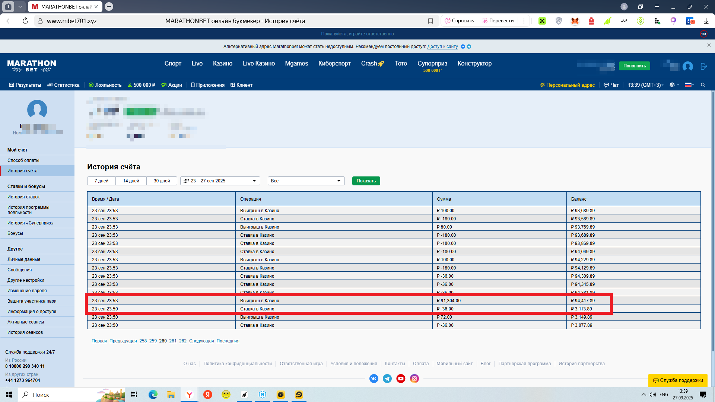Select the 14 дней period filter
The image size is (715, 402).
coord(131,181)
